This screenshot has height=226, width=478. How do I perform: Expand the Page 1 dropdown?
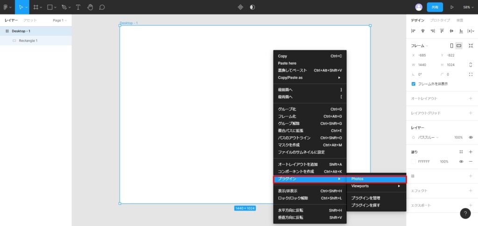coord(60,21)
